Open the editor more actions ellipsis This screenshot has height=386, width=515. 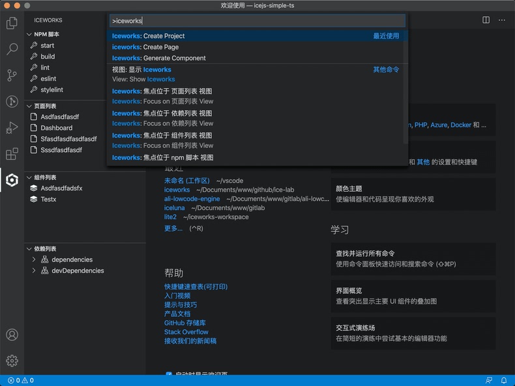point(502,20)
